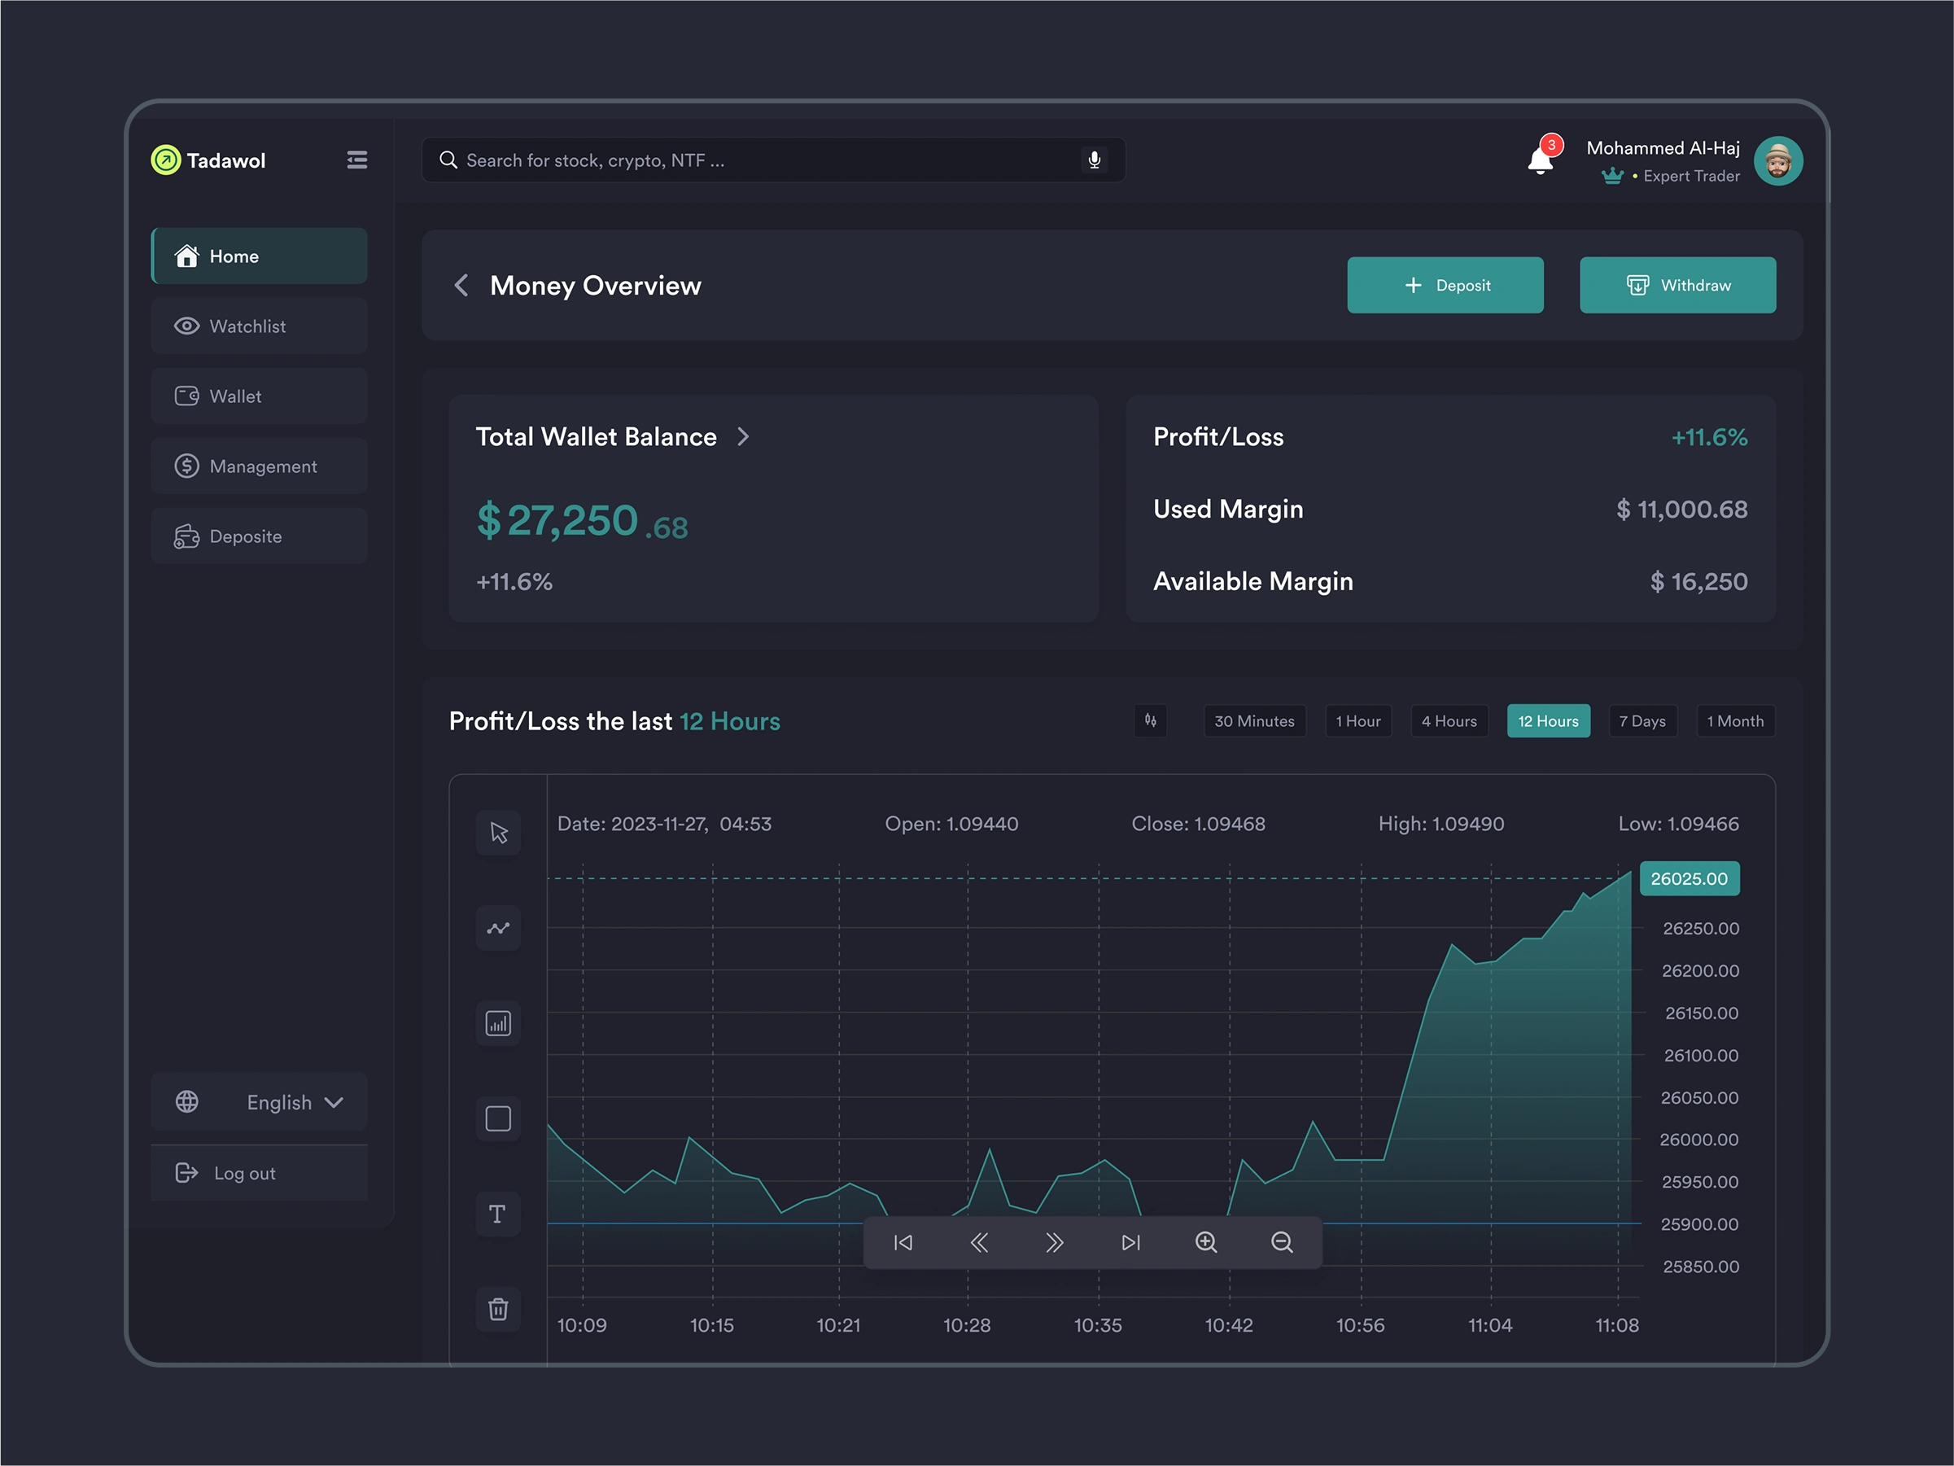Choose the bar chart indicator tool

498,1023
